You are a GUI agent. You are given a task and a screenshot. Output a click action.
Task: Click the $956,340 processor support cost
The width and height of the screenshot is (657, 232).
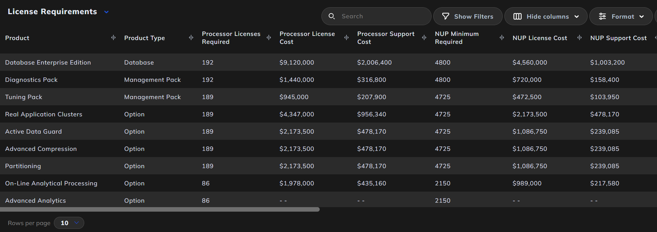pyautogui.click(x=372, y=114)
